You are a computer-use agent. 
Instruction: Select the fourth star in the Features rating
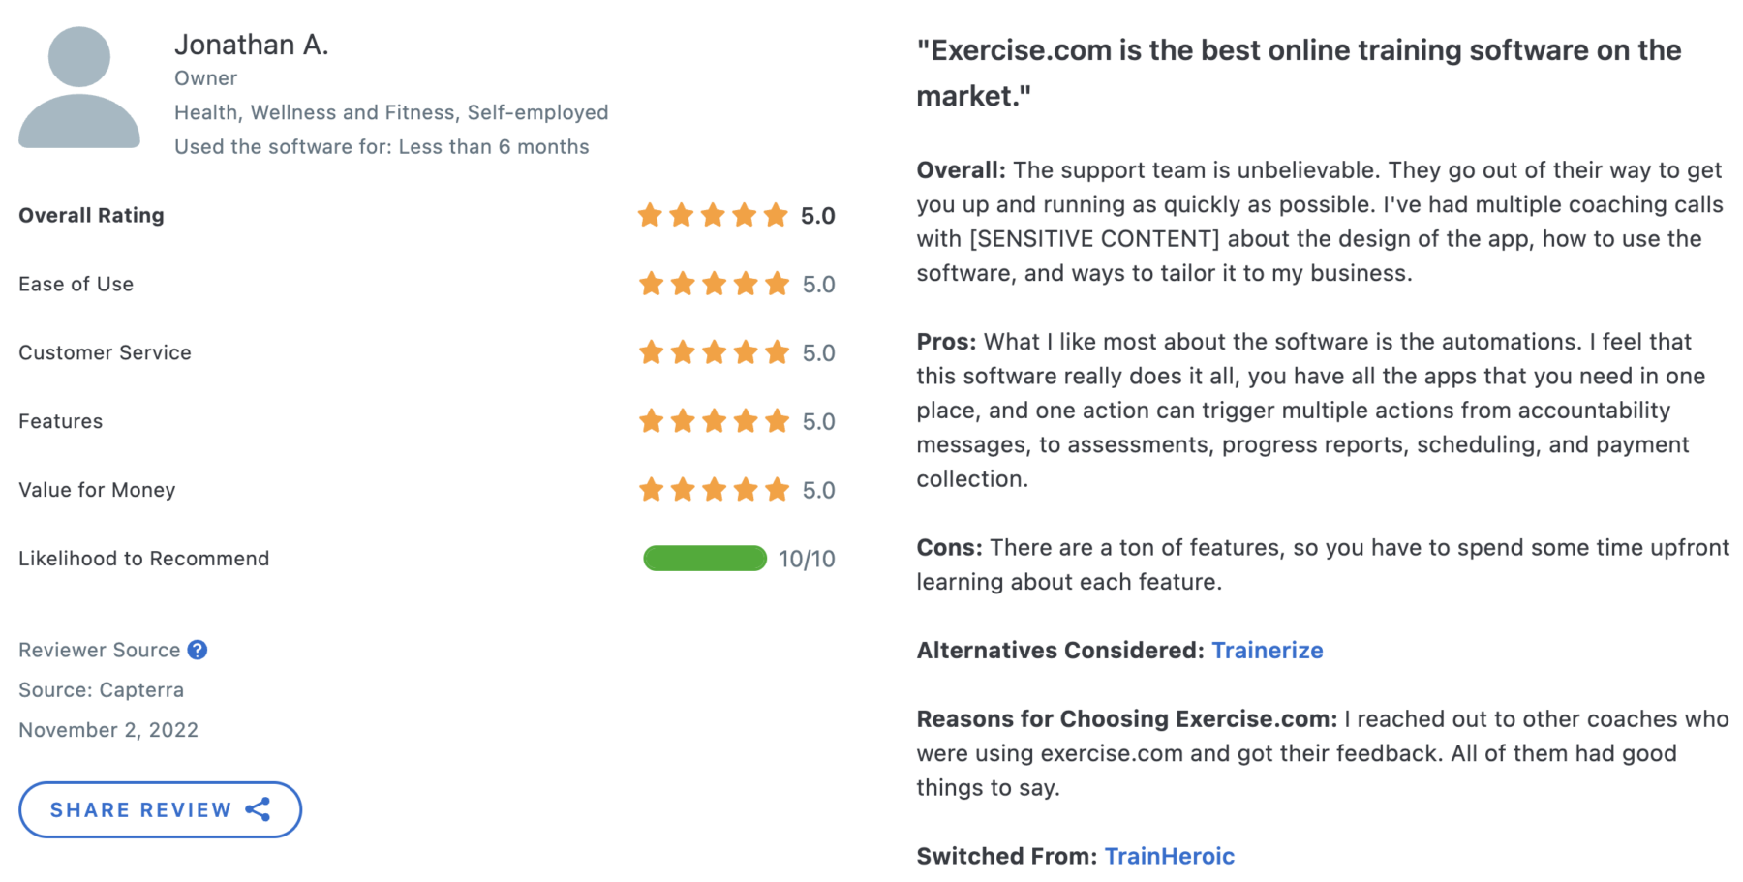[x=746, y=421]
